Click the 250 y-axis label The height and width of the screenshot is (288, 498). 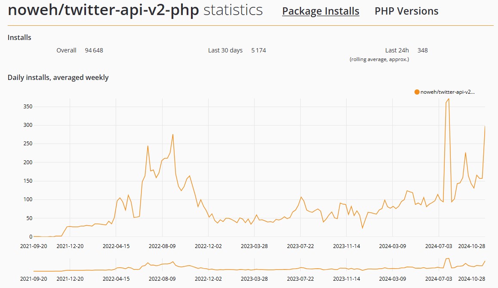(28, 144)
